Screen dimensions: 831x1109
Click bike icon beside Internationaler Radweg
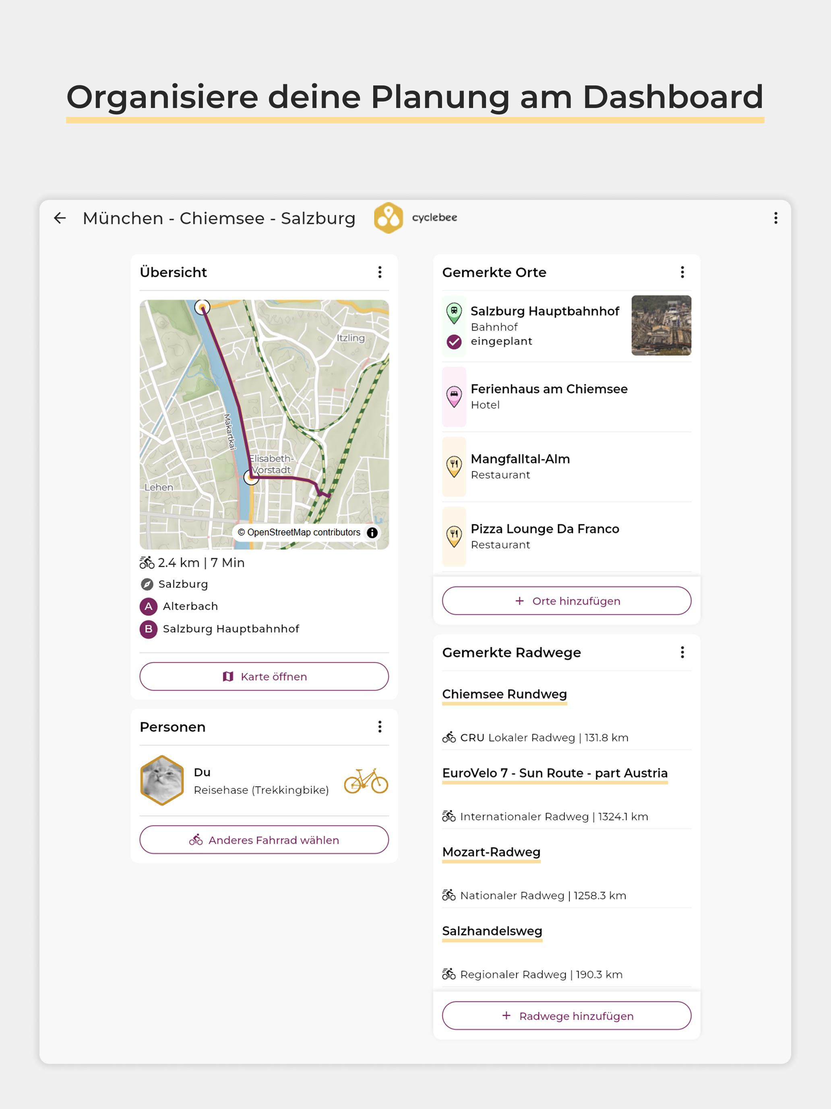(x=449, y=816)
